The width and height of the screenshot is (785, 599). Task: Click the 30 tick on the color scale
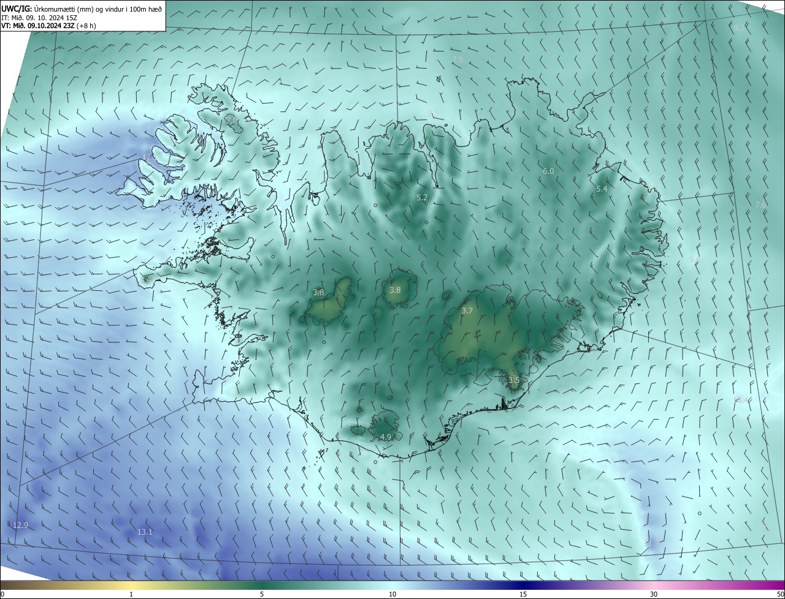654,594
